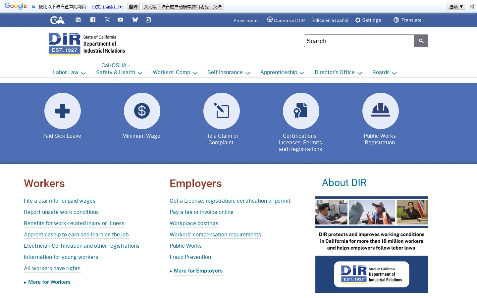Expand the Boards menu
This screenshot has height=298, width=477.
(x=384, y=73)
